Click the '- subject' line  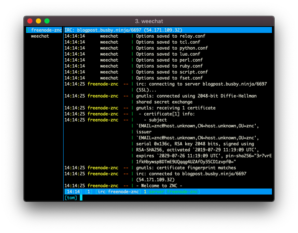155,120
